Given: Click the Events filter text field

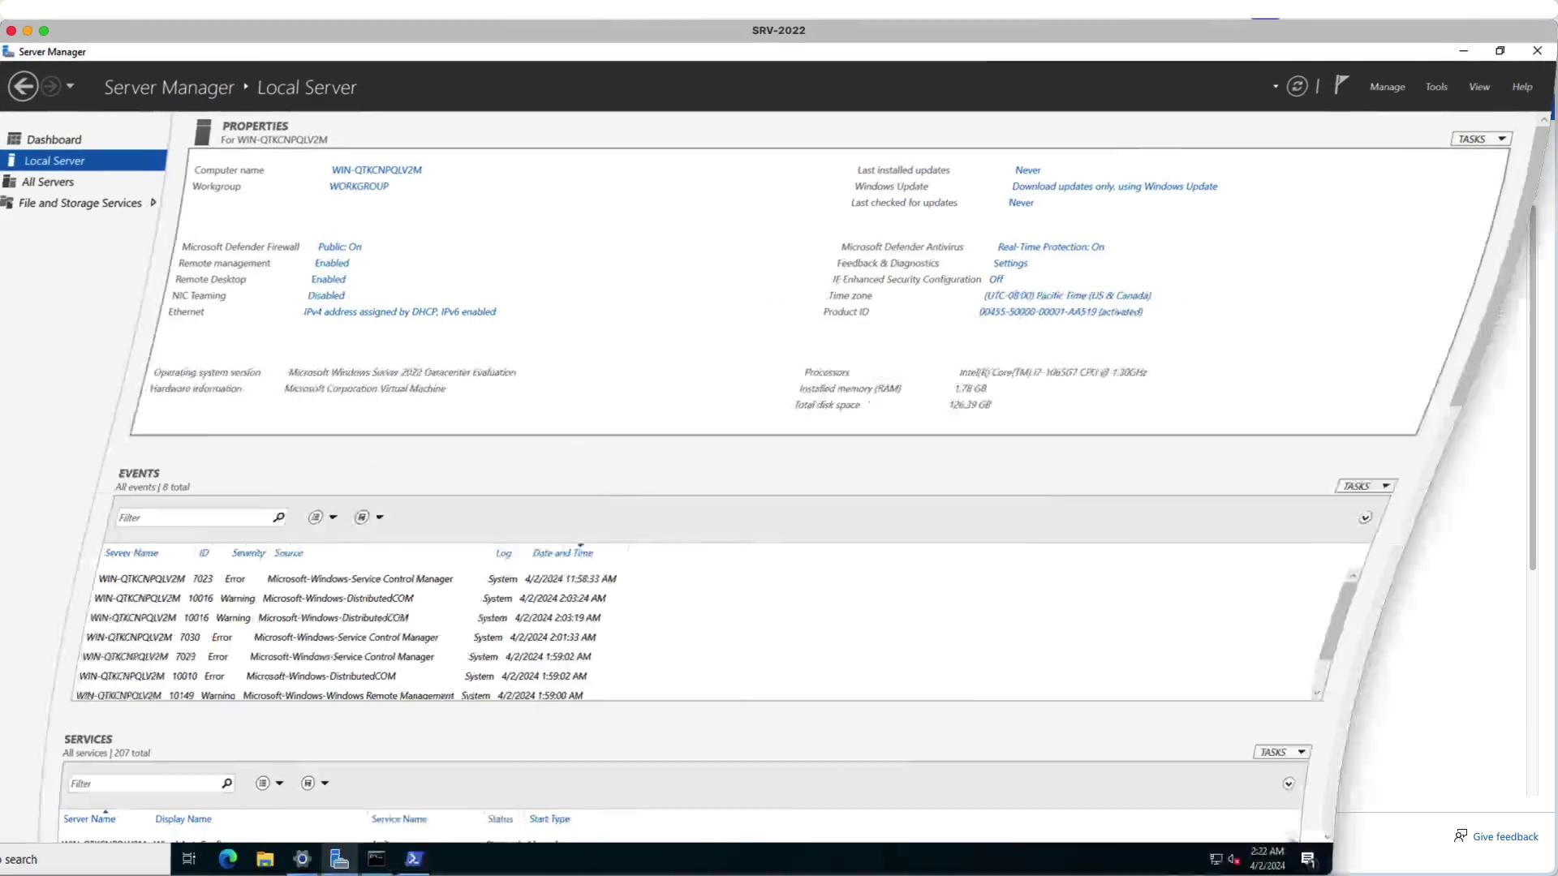Looking at the screenshot, I should click(193, 517).
